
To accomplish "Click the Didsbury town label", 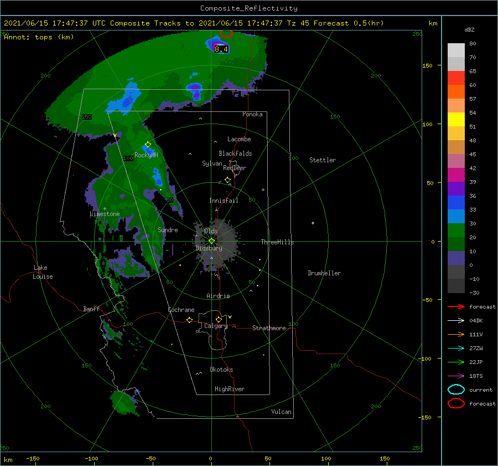I will 209,248.
